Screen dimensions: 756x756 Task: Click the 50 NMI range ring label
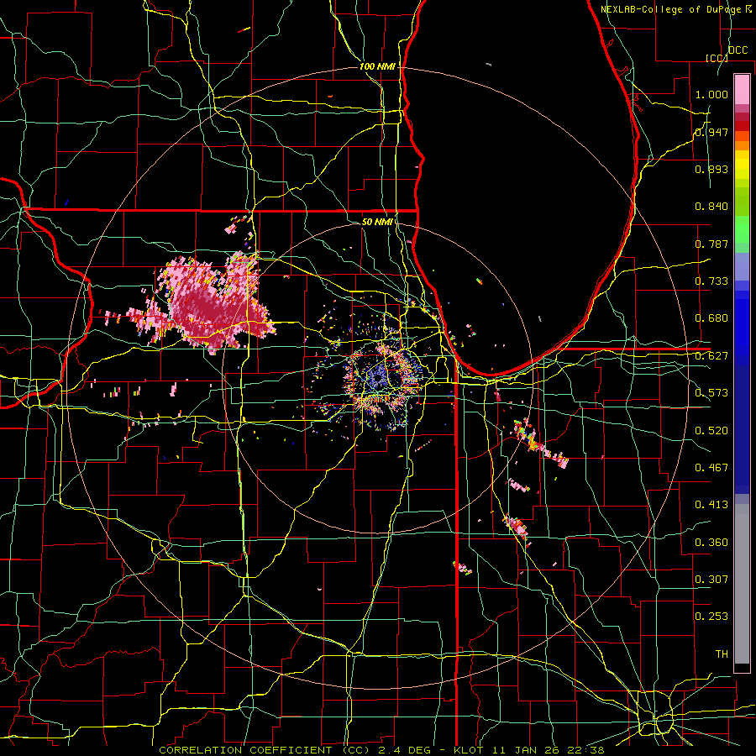[377, 222]
